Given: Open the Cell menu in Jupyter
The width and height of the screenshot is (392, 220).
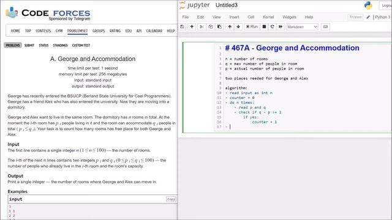Looking at the screenshot, I should [251, 17].
